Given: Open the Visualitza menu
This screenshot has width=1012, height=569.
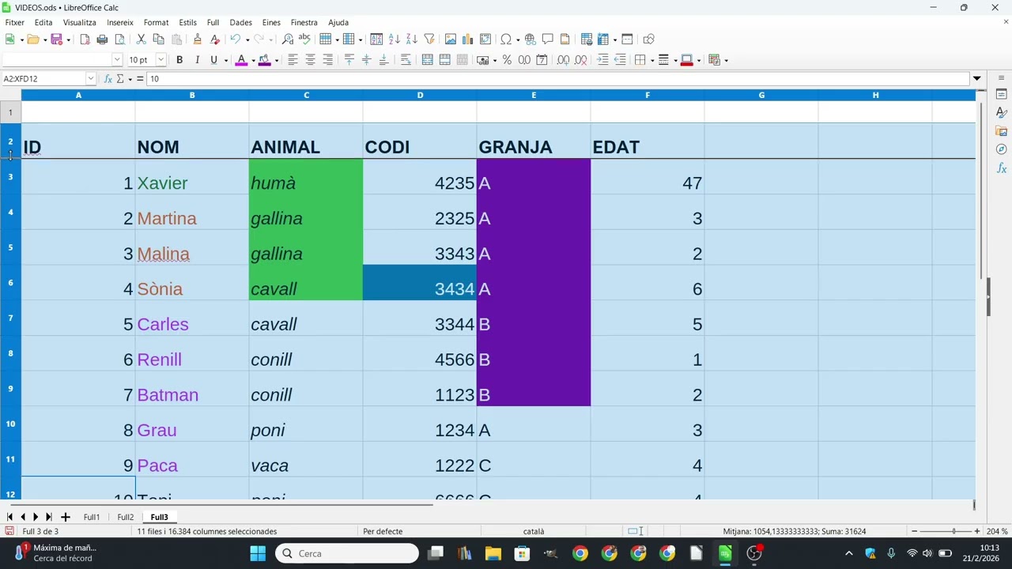Looking at the screenshot, I should click(80, 22).
